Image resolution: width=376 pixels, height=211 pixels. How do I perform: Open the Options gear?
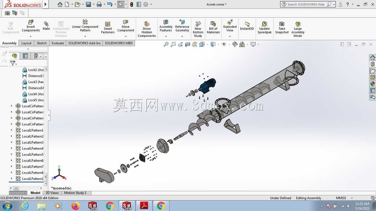(146, 4)
